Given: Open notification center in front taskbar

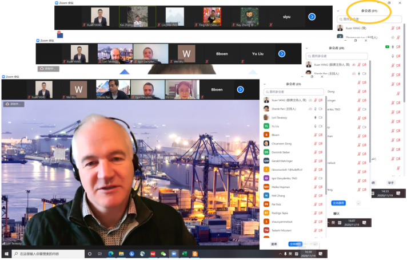Looking at the screenshot, I should (321, 254).
